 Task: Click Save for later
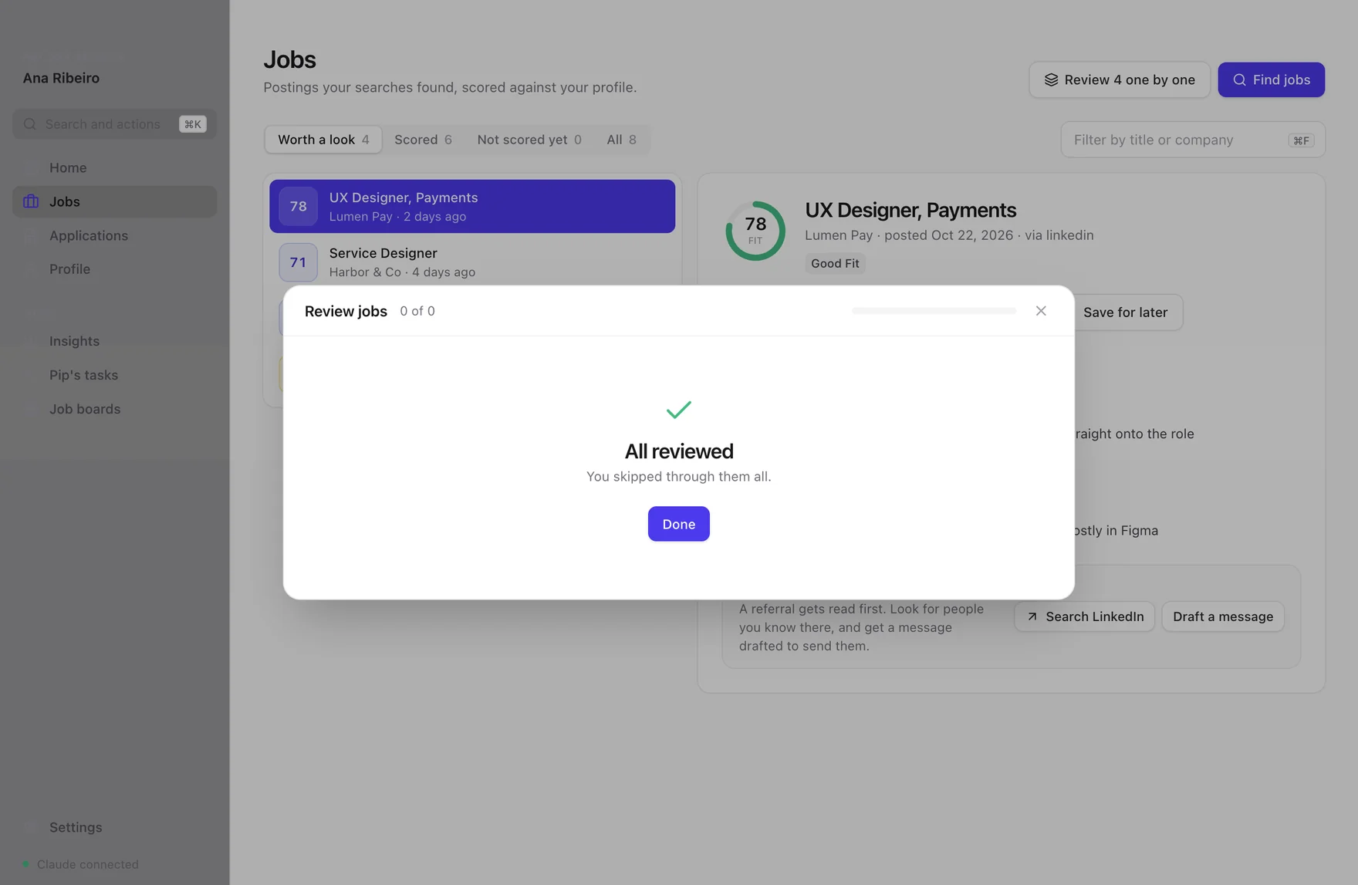(x=1125, y=312)
